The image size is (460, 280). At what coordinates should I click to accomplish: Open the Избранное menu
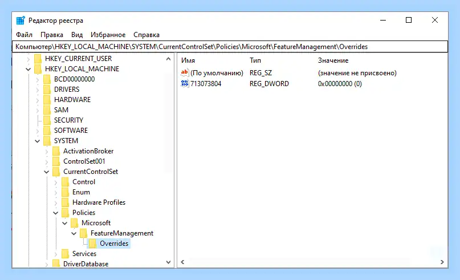[x=108, y=35]
